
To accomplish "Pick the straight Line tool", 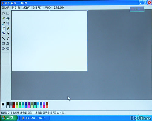I will point(3,38).
